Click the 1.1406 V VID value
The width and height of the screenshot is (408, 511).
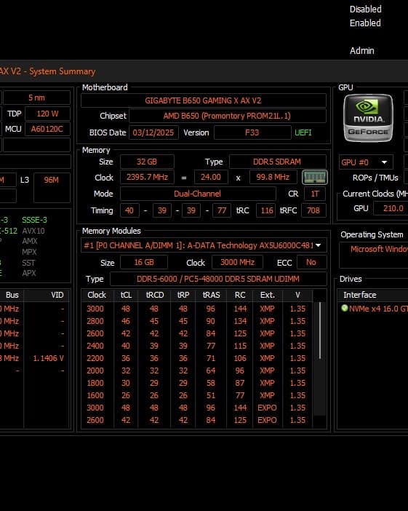49,358
